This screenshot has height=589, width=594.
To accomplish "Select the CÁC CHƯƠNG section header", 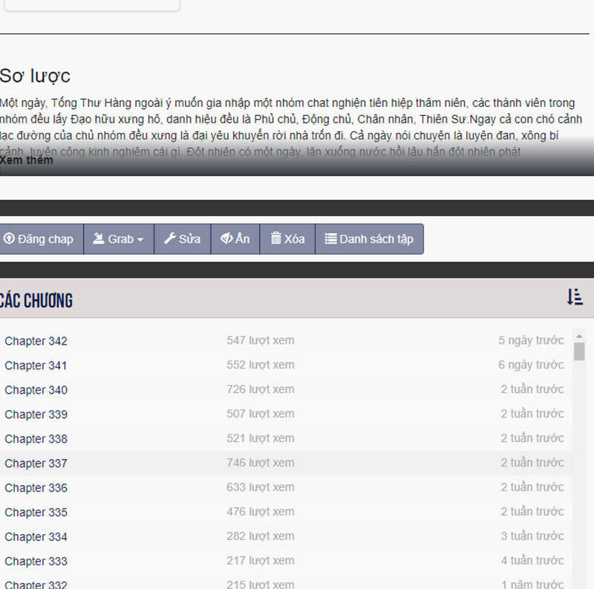I will tap(36, 299).
